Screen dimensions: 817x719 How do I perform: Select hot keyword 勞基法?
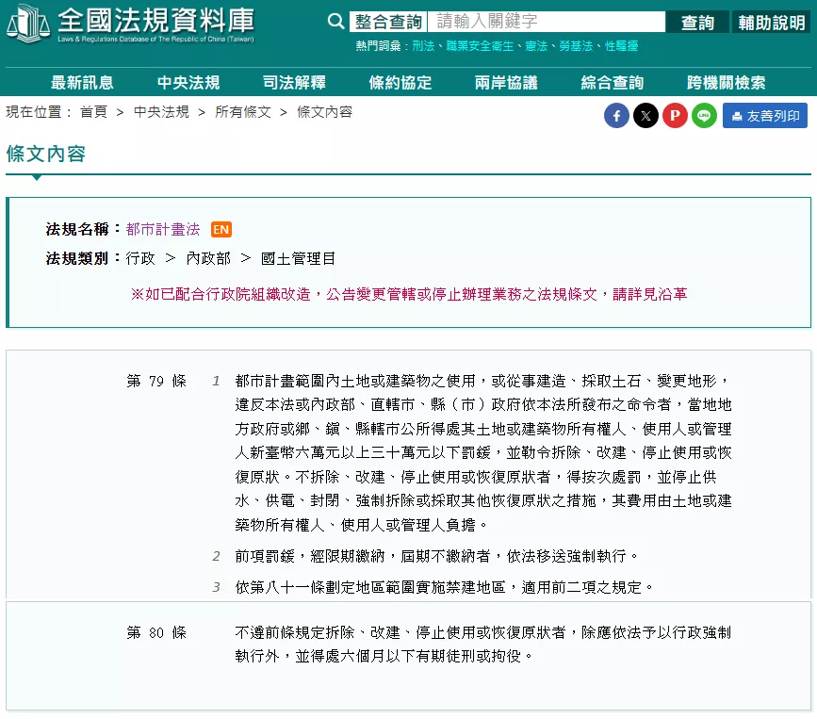[576, 46]
